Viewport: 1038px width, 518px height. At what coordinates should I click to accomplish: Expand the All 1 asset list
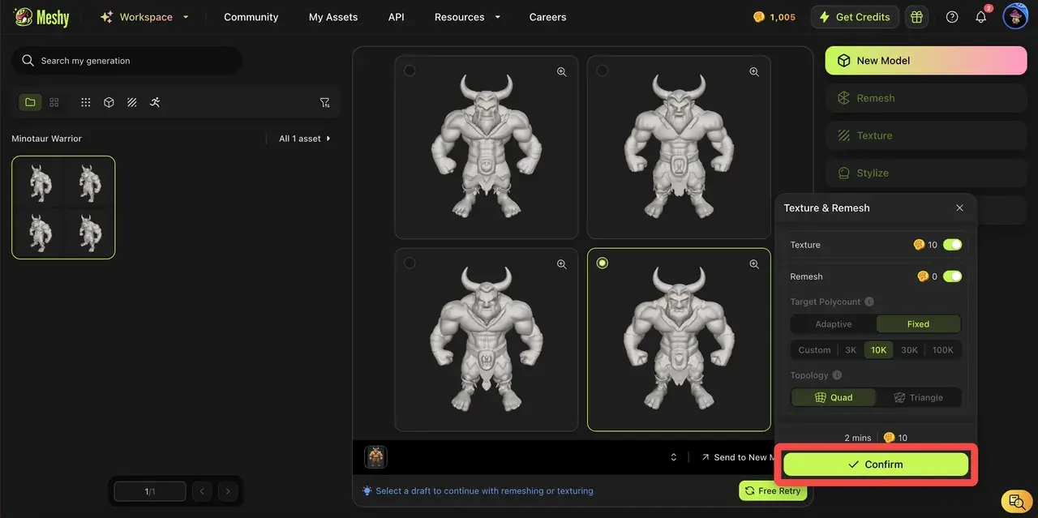[305, 139]
